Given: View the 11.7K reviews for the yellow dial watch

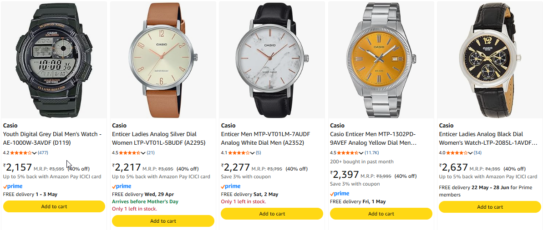Looking at the screenshot, I should (372, 153).
